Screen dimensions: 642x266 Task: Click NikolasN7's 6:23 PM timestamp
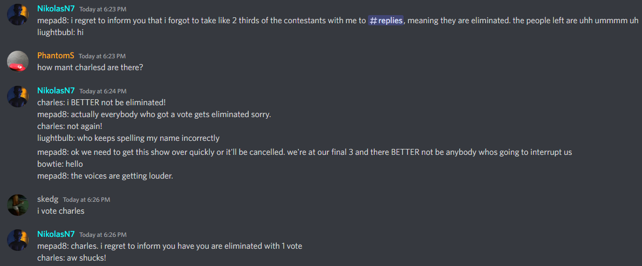pos(103,10)
